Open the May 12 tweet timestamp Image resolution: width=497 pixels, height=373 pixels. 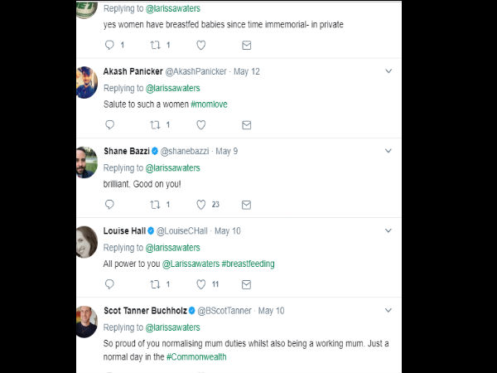[x=246, y=71]
